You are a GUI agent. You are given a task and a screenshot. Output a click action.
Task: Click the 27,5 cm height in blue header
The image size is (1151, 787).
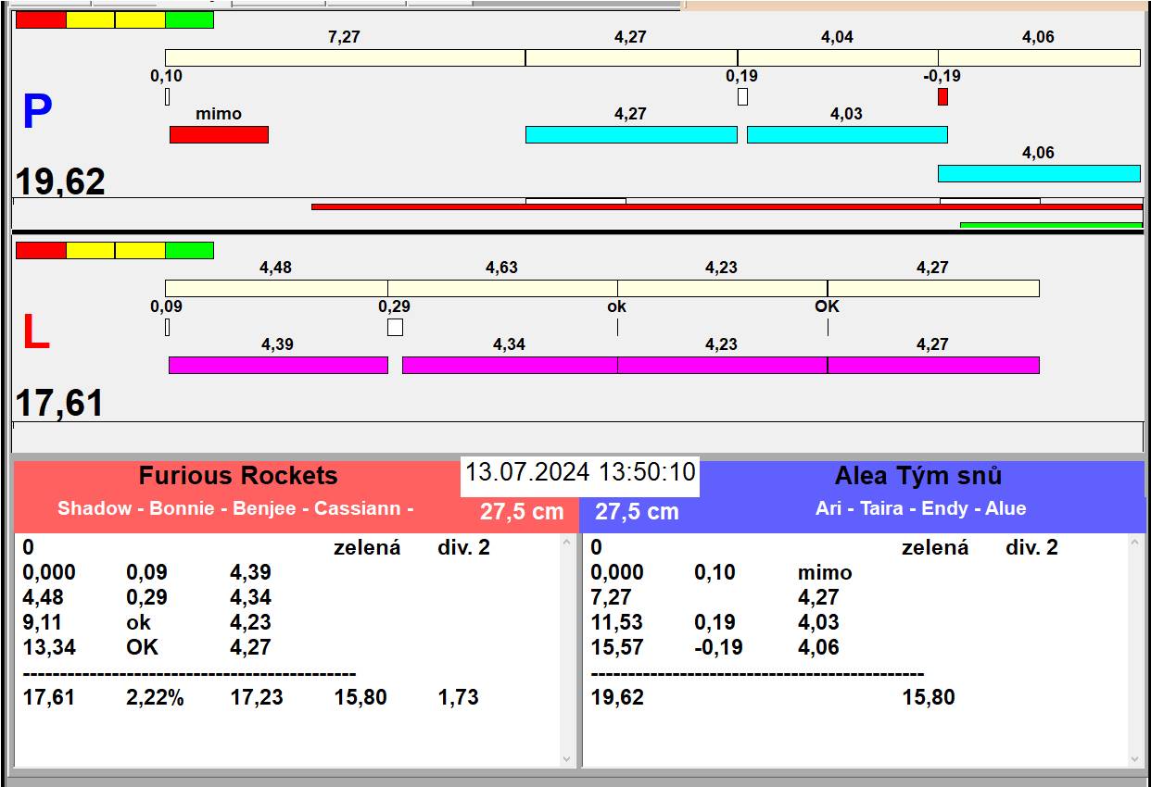point(637,511)
